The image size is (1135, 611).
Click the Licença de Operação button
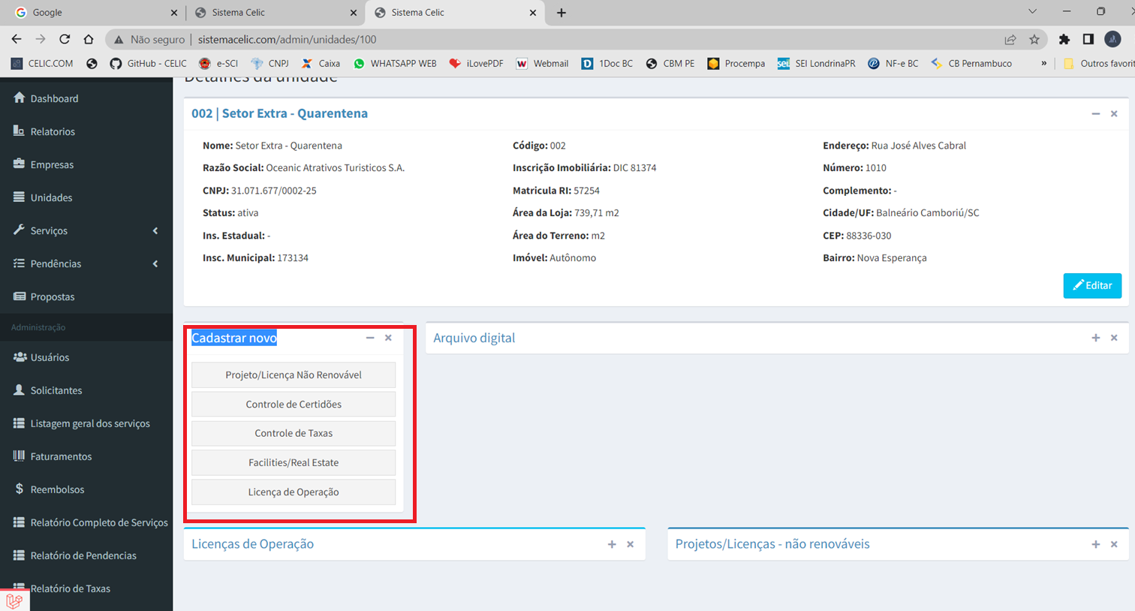(x=294, y=492)
